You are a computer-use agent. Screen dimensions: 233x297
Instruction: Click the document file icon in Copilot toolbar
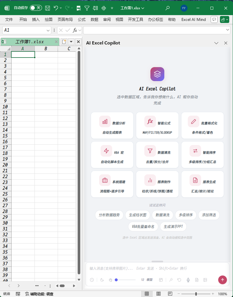(x=197, y=280)
